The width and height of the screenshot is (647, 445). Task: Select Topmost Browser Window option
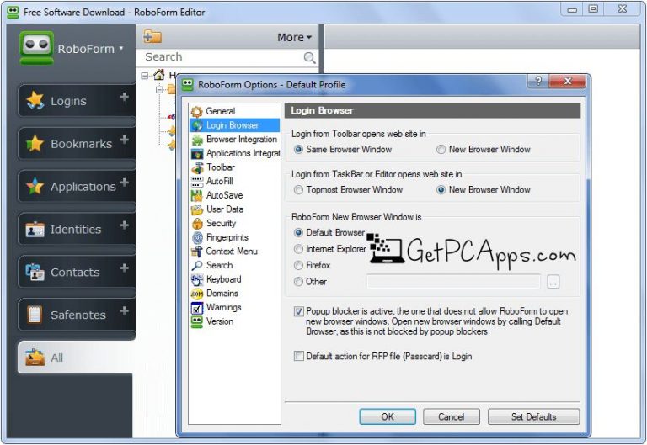pyautogui.click(x=298, y=189)
